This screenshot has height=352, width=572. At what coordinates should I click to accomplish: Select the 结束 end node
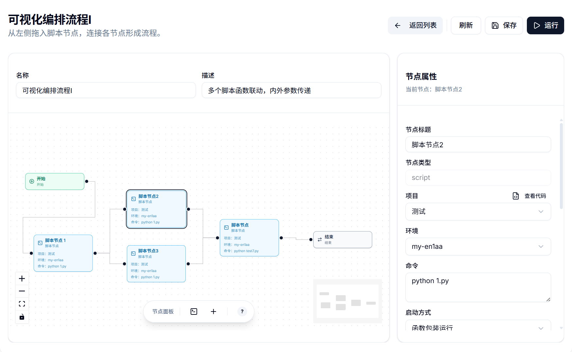point(343,240)
